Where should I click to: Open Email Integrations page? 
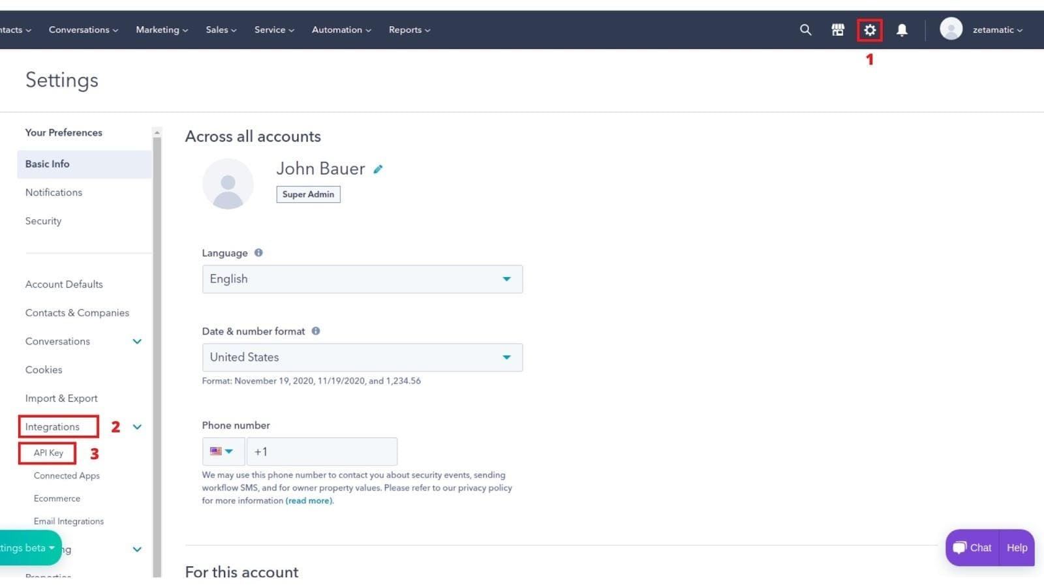tap(69, 522)
